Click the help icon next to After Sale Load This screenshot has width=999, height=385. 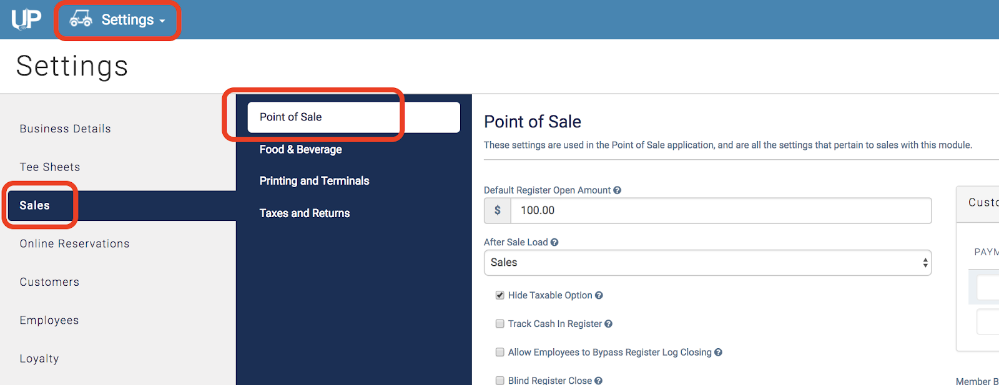pyautogui.click(x=554, y=242)
